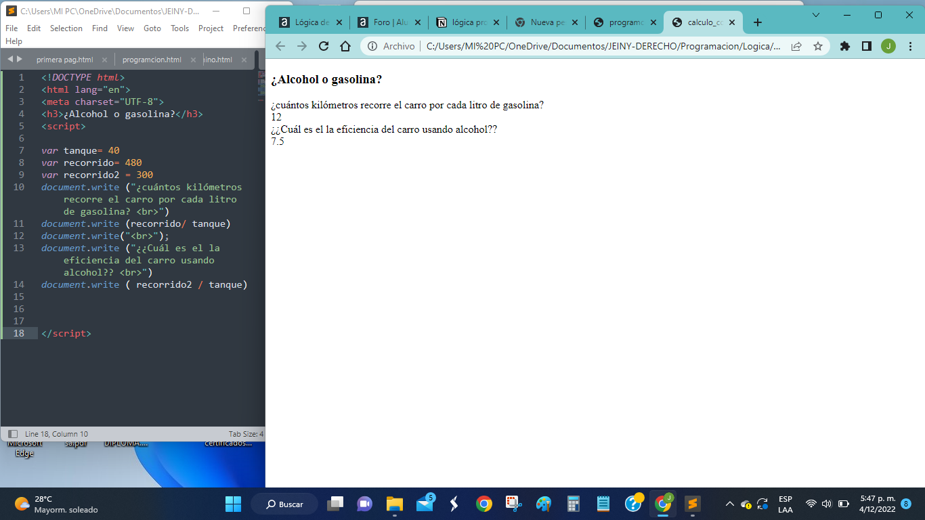Open Sublime Help menu
The width and height of the screenshot is (925, 520).
[x=14, y=41]
